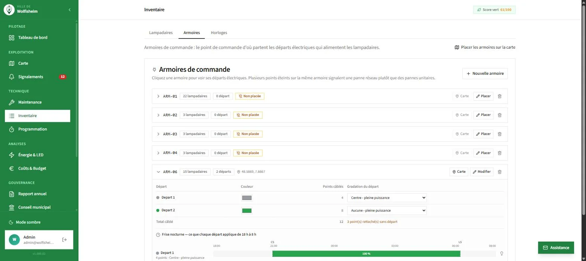Expand the ARM-03 row
The width and height of the screenshot is (586, 261).
(x=158, y=134)
